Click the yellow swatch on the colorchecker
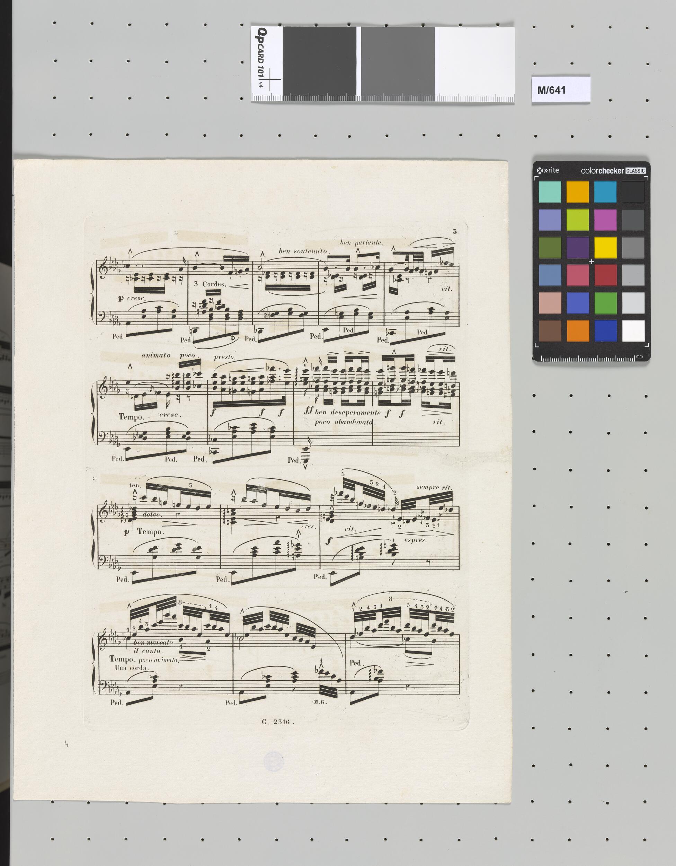This screenshot has width=676, height=866. pos(605,247)
